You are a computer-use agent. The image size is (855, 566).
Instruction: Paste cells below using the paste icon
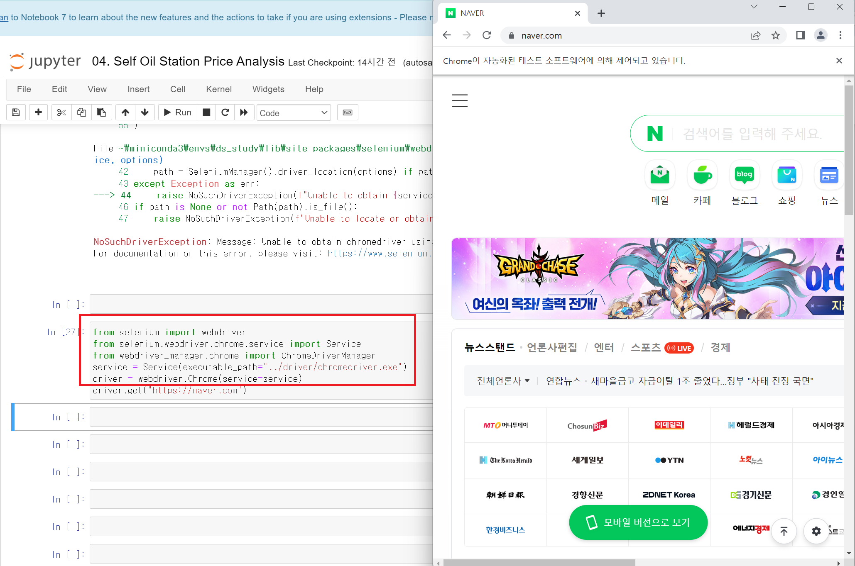click(x=101, y=112)
